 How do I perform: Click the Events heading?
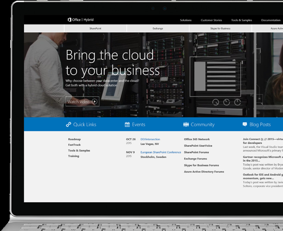click(x=139, y=125)
